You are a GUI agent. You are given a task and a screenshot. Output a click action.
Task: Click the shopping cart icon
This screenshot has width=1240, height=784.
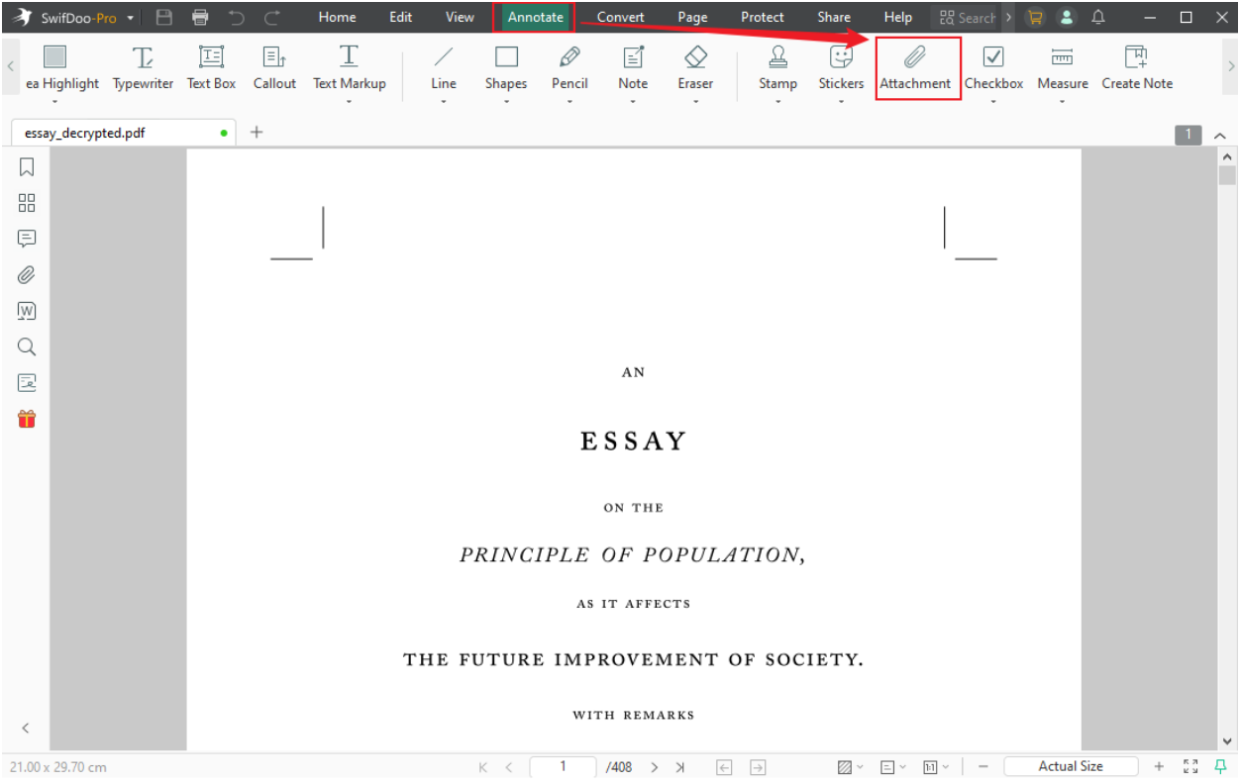(x=1034, y=17)
